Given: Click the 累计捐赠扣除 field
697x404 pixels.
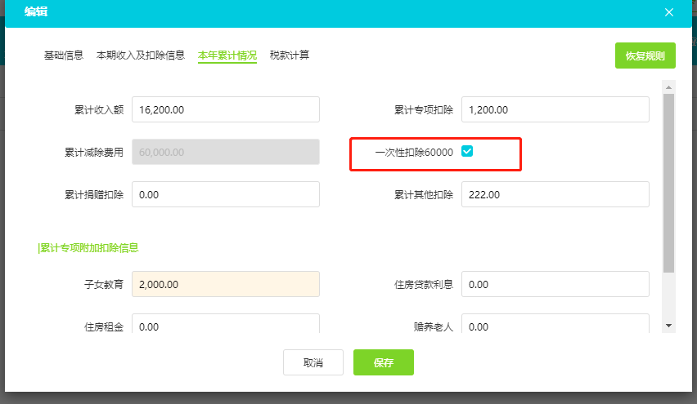Looking at the screenshot, I should (x=225, y=194).
